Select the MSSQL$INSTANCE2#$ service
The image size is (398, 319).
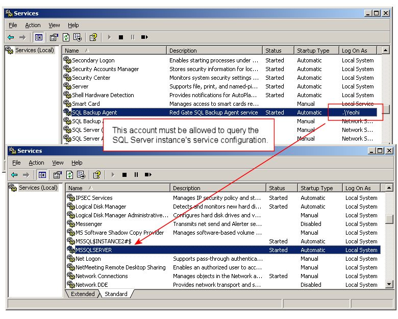point(223,241)
